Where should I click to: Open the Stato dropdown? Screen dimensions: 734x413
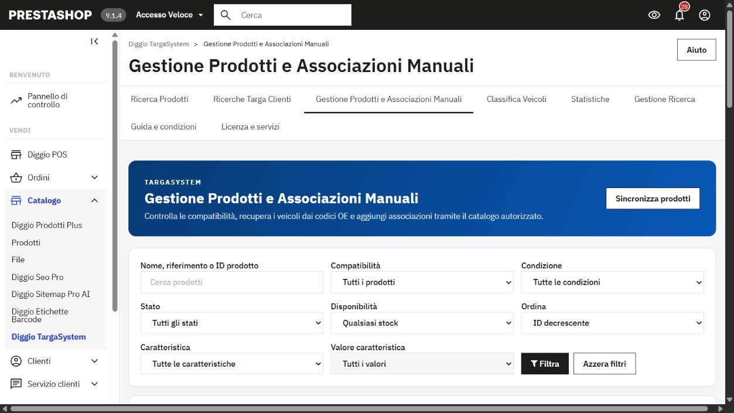[x=232, y=323]
